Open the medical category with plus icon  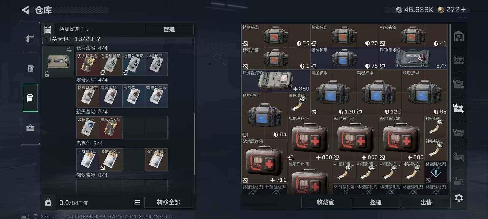click(x=459, y=108)
